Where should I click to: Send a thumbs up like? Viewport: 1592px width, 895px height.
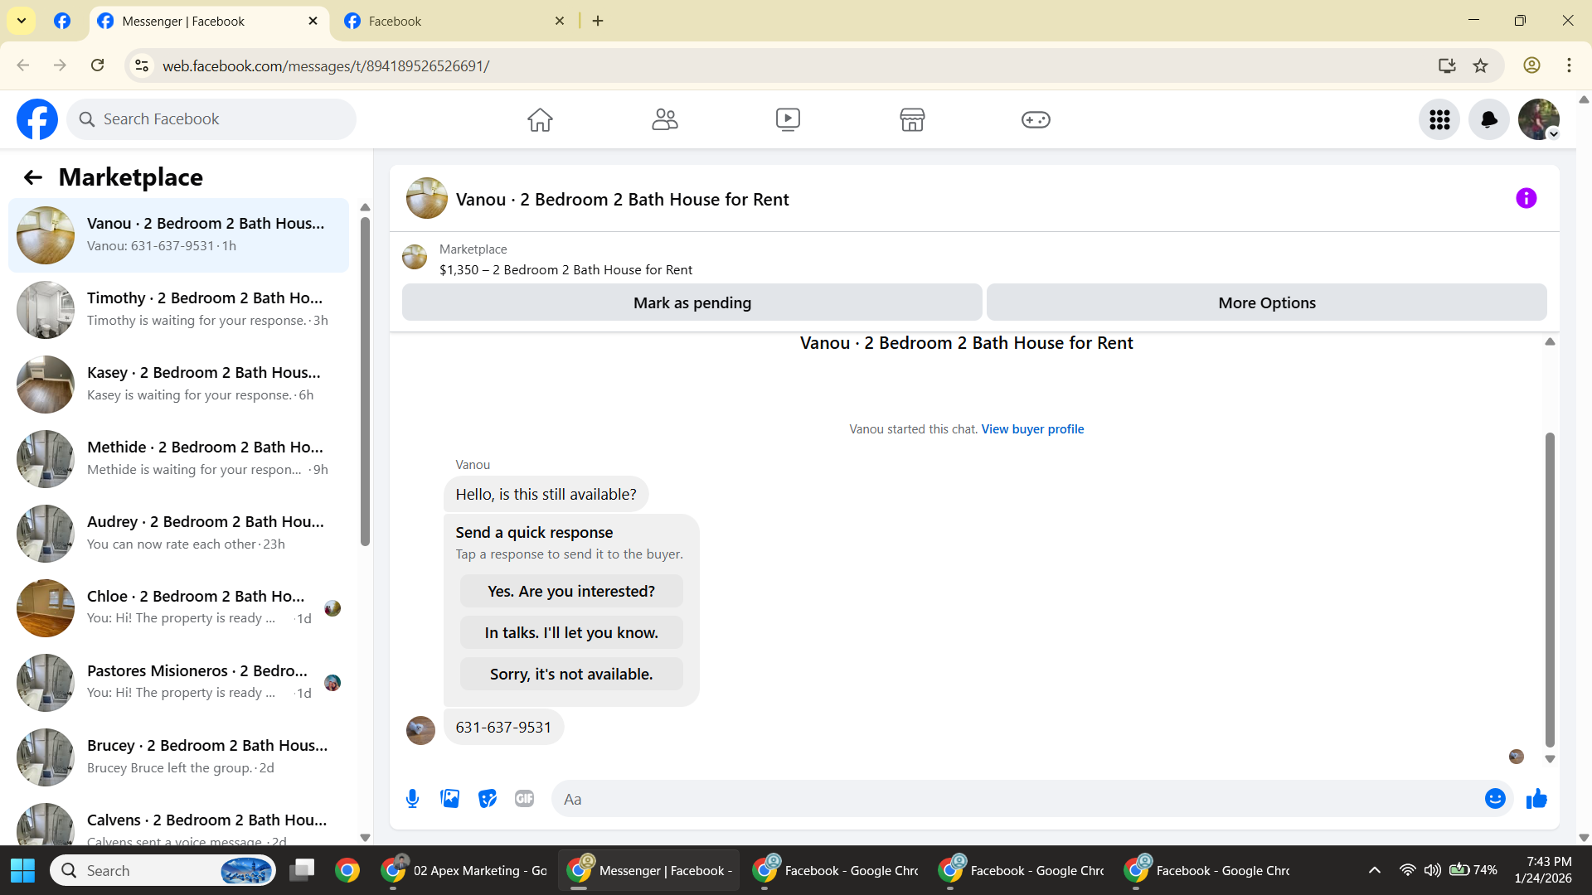coord(1536,799)
